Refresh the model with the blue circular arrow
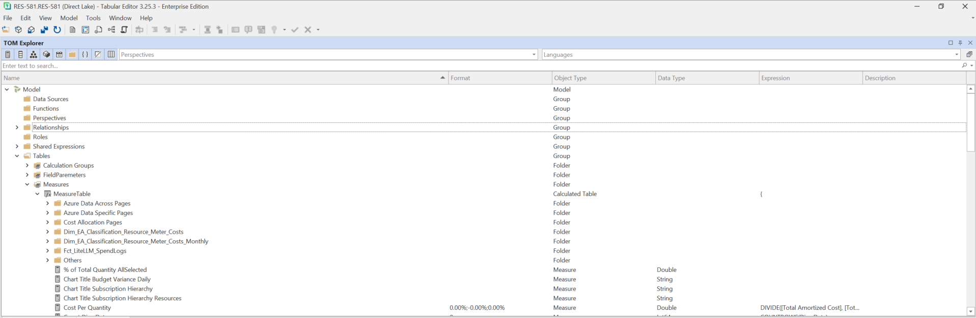Image resolution: width=976 pixels, height=318 pixels. click(57, 29)
